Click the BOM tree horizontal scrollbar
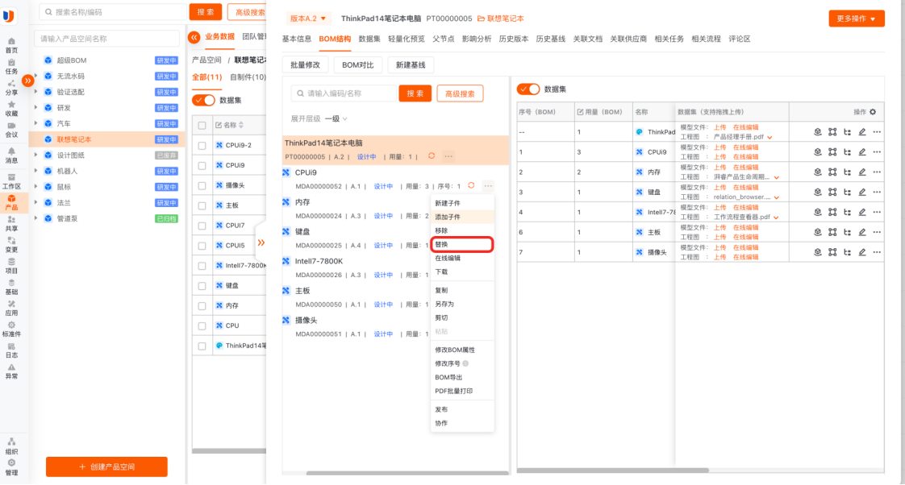Viewport: 905px width, 485px height. click(x=407, y=473)
